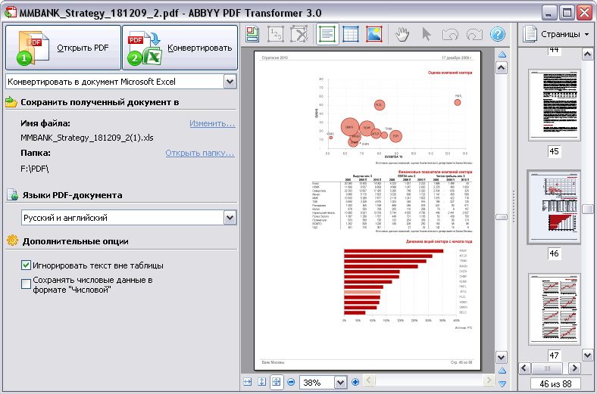Click the thumbnails horizontal scroll left arrow
The height and width of the screenshot is (394, 597).
(524, 368)
